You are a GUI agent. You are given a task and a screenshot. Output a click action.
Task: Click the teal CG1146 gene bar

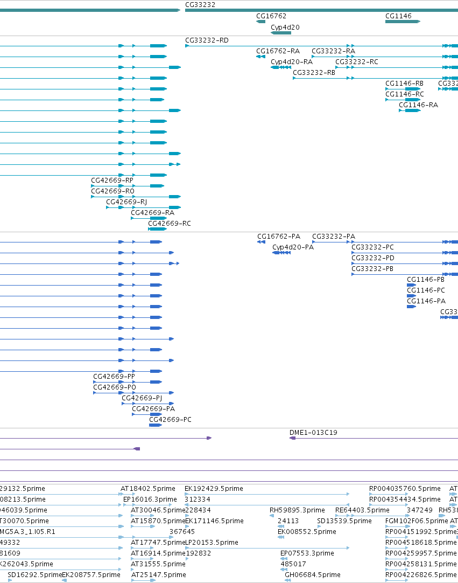[403, 22]
